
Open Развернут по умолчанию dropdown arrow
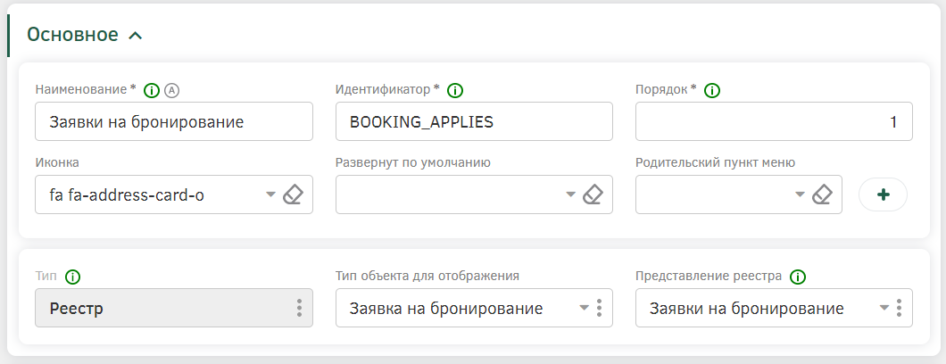point(571,194)
